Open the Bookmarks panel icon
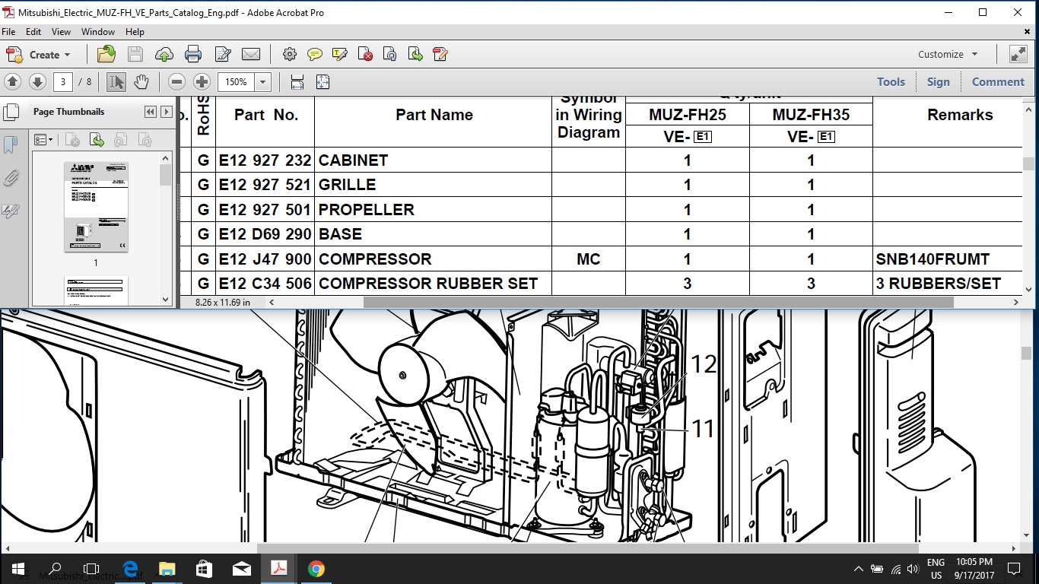 (x=11, y=145)
